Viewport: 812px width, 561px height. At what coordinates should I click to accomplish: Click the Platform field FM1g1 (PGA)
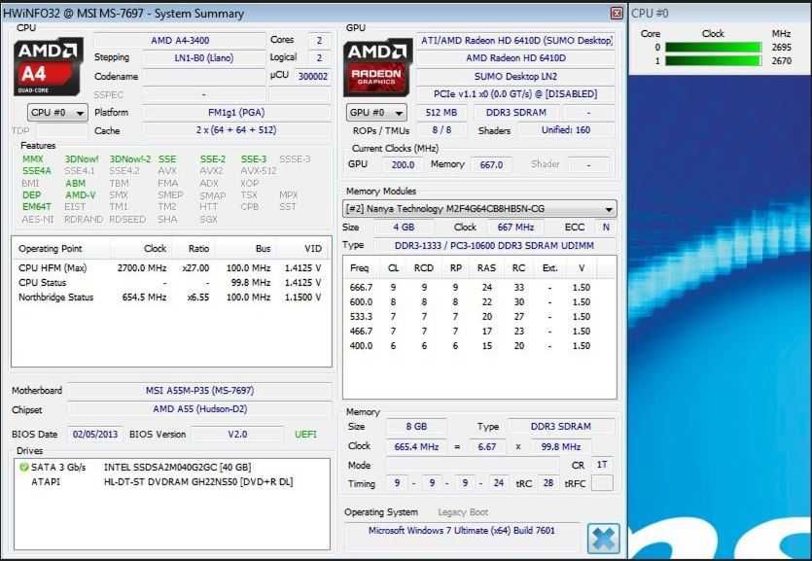click(236, 113)
